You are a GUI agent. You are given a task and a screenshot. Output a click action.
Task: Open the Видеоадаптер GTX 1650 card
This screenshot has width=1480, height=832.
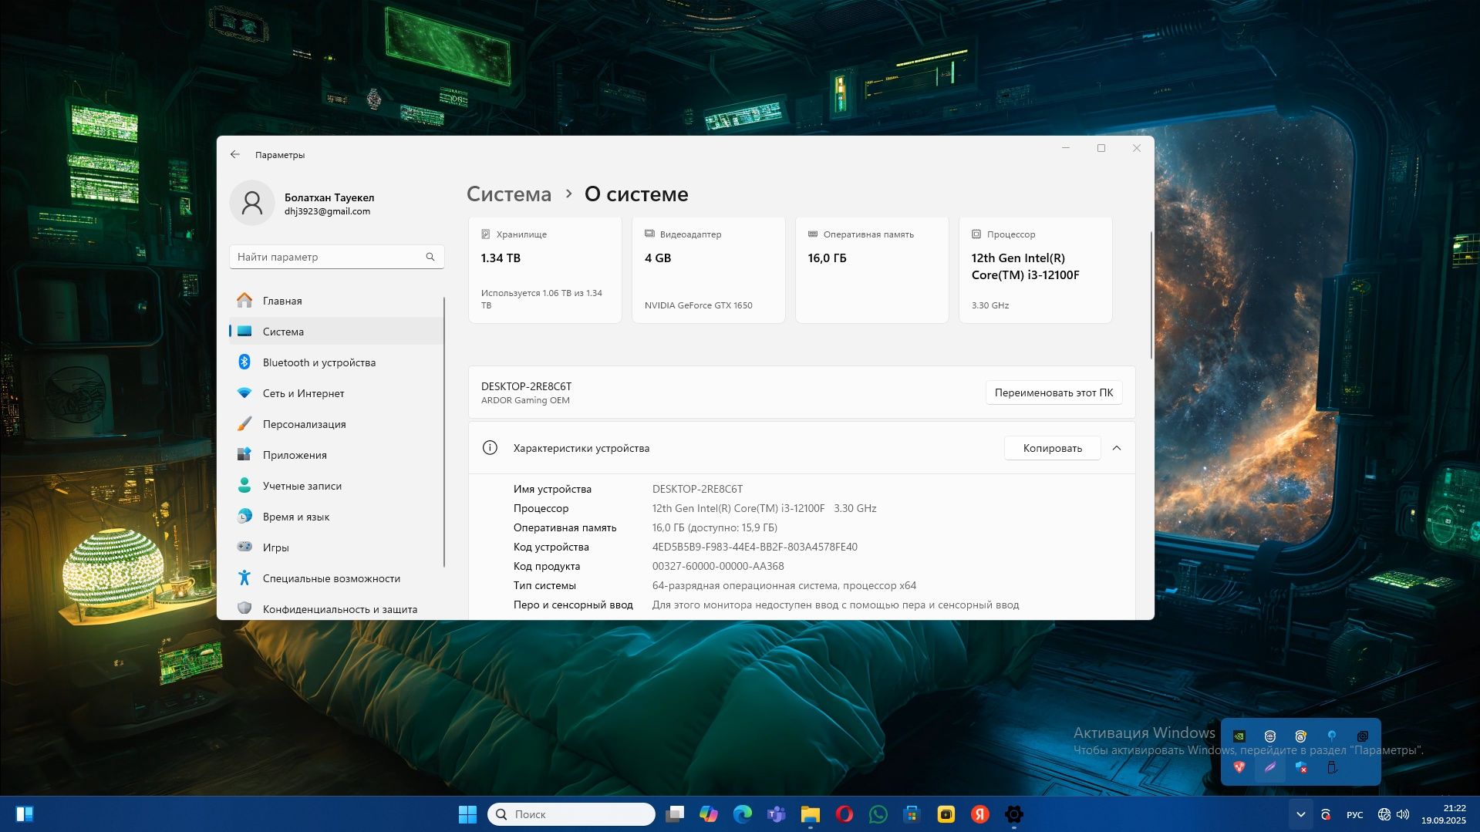[x=709, y=270]
